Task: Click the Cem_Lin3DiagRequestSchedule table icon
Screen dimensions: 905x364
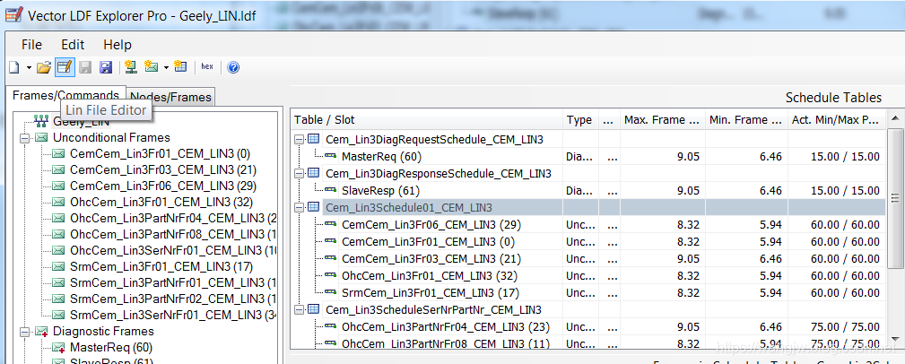Action: [x=314, y=139]
